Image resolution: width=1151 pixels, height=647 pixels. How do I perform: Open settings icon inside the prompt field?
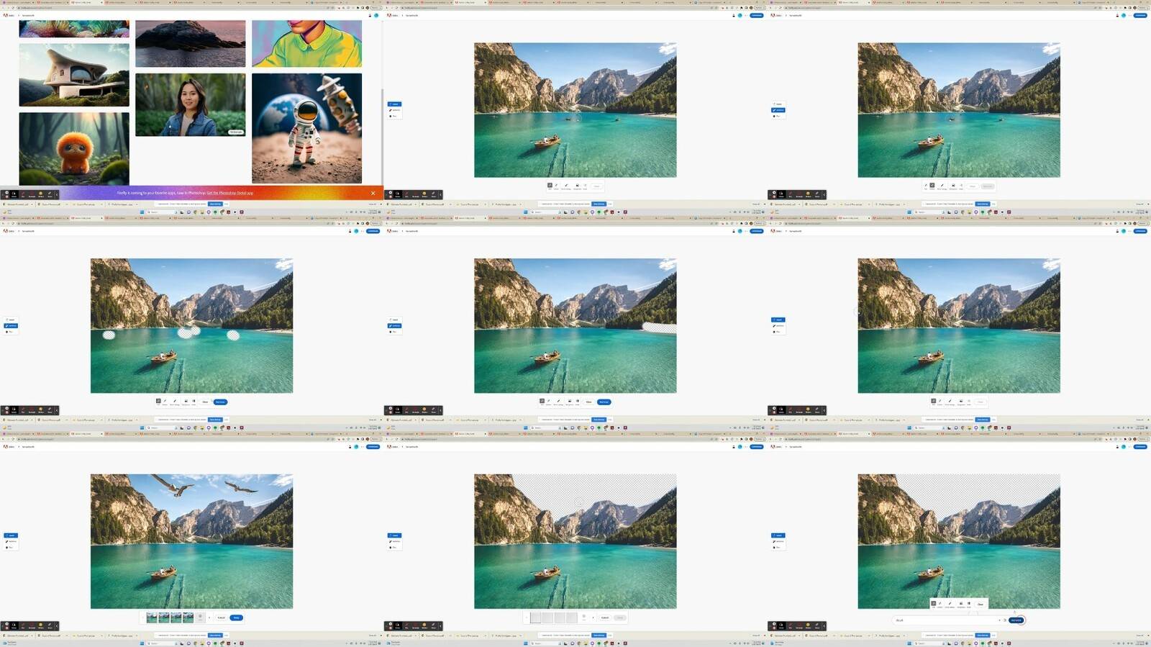click(x=1005, y=620)
